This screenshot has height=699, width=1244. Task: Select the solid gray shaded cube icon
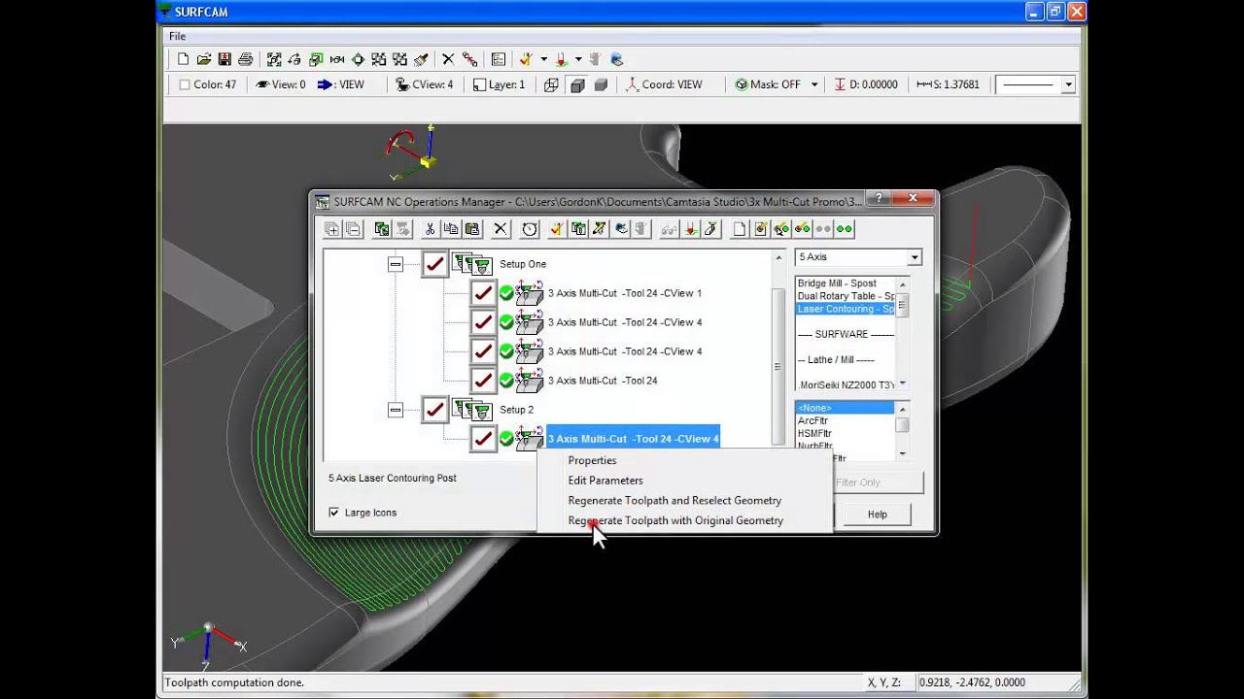pos(601,84)
